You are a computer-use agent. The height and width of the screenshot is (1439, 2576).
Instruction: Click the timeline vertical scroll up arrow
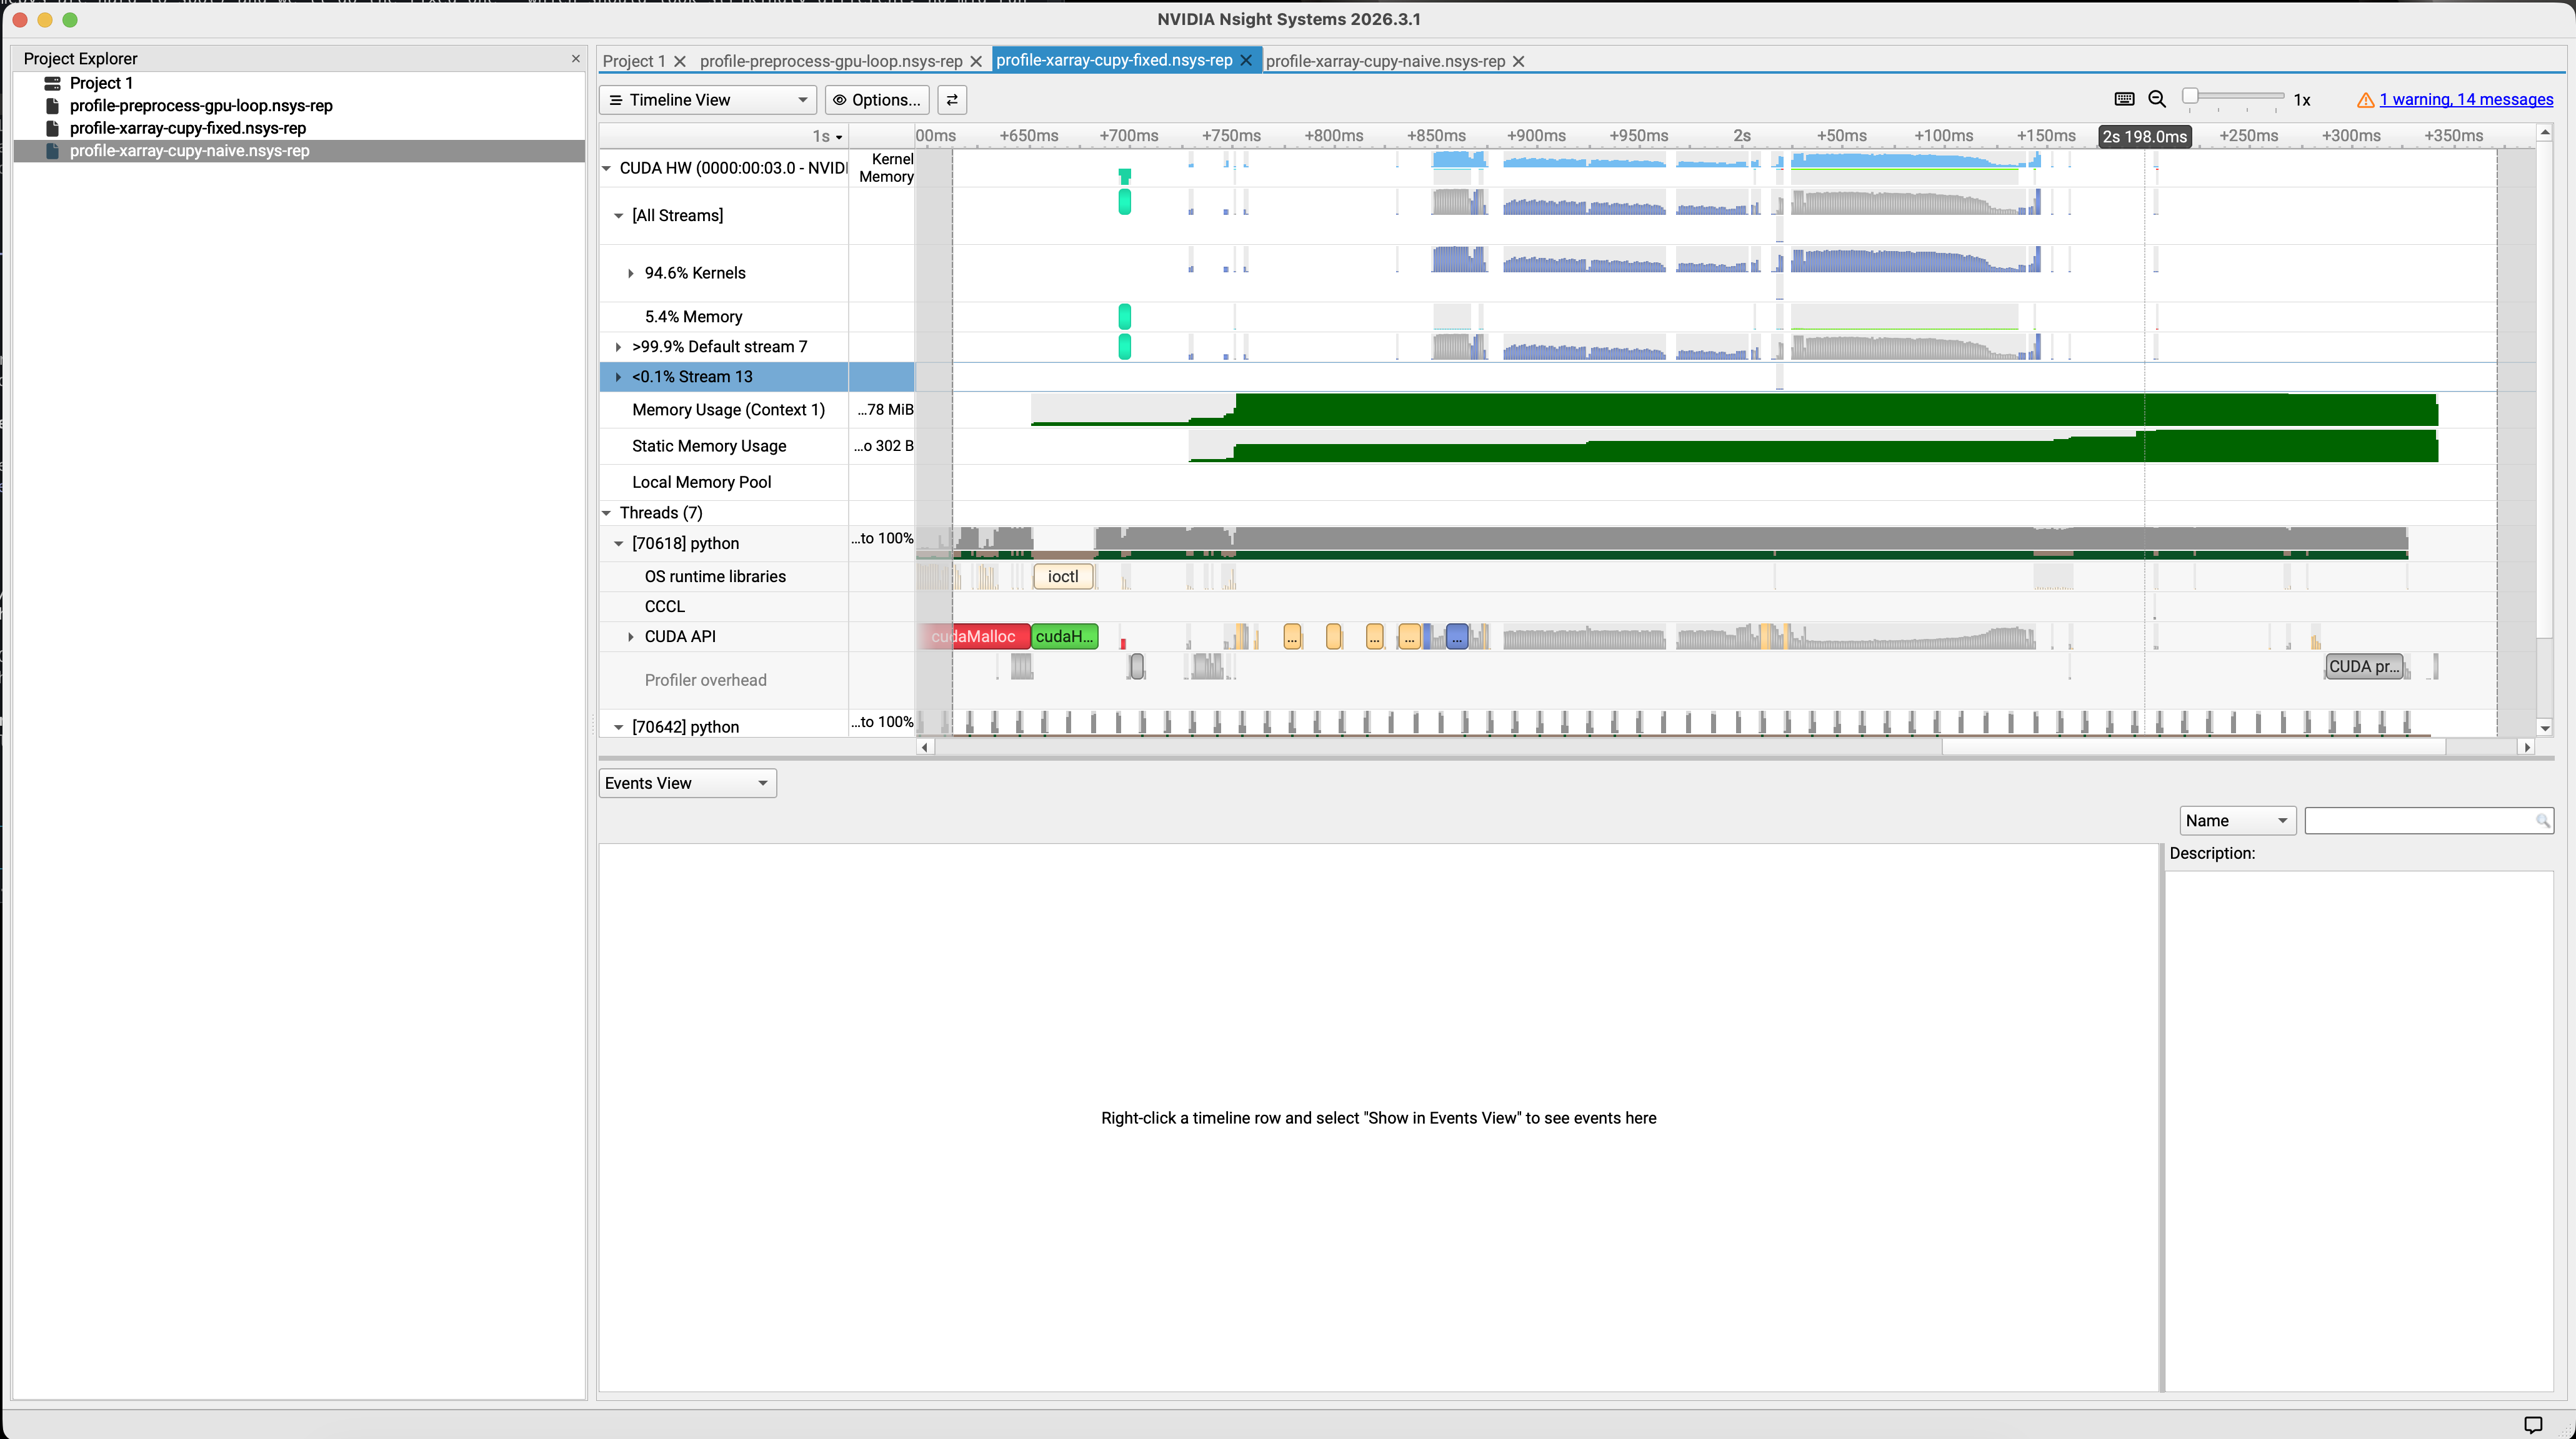click(x=2545, y=132)
